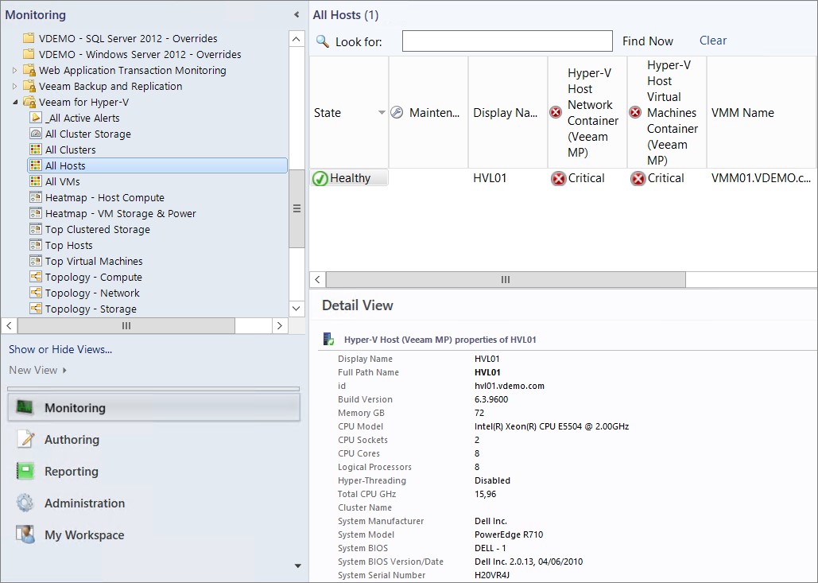Click the green Healthy state icon for HVL01

pos(320,178)
